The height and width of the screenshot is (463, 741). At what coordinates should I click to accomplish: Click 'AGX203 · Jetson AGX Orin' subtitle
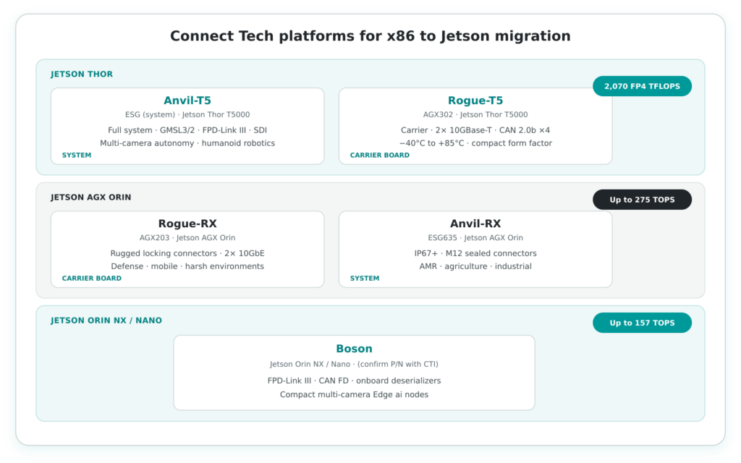coord(187,237)
